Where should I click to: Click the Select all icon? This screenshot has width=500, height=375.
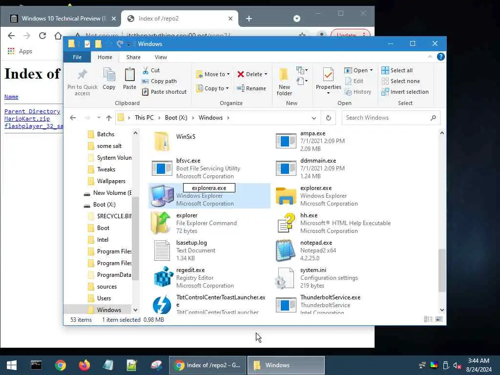tap(385, 70)
